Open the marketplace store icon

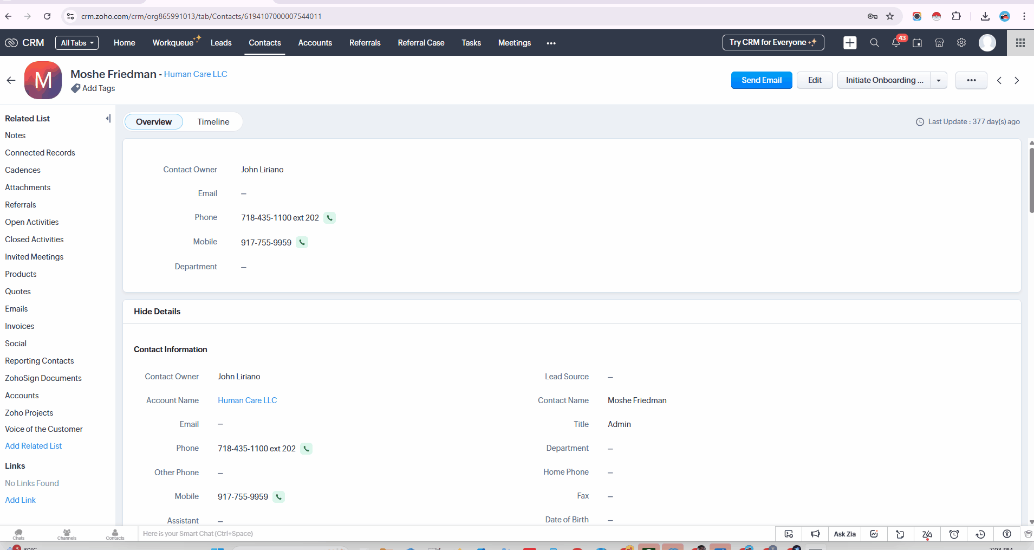pyautogui.click(x=940, y=43)
